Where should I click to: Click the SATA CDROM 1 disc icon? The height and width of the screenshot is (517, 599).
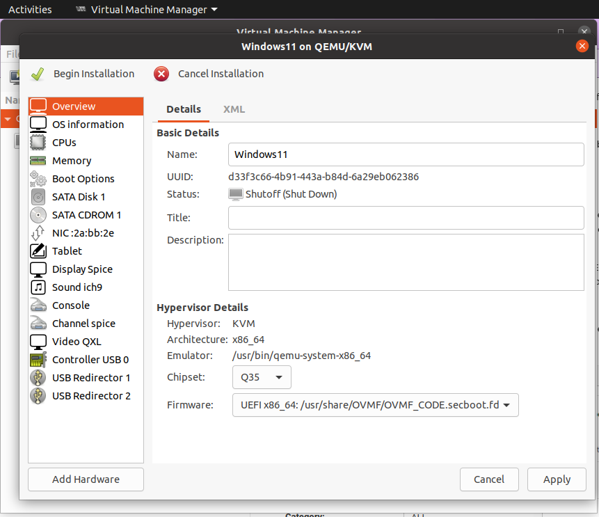coord(38,215)
